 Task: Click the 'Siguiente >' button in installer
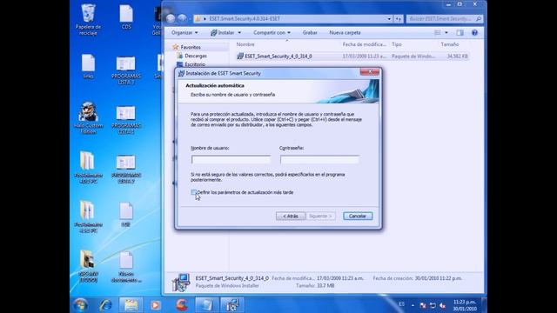coord(320,216)
